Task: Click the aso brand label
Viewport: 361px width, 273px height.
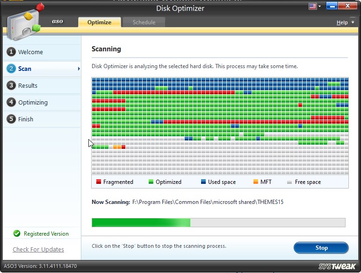Action: coord(58,21)
